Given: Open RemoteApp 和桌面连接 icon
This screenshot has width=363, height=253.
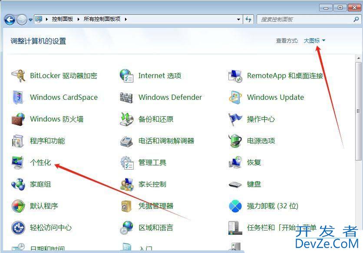Looking at the screenshot, I should coord(235,76).
